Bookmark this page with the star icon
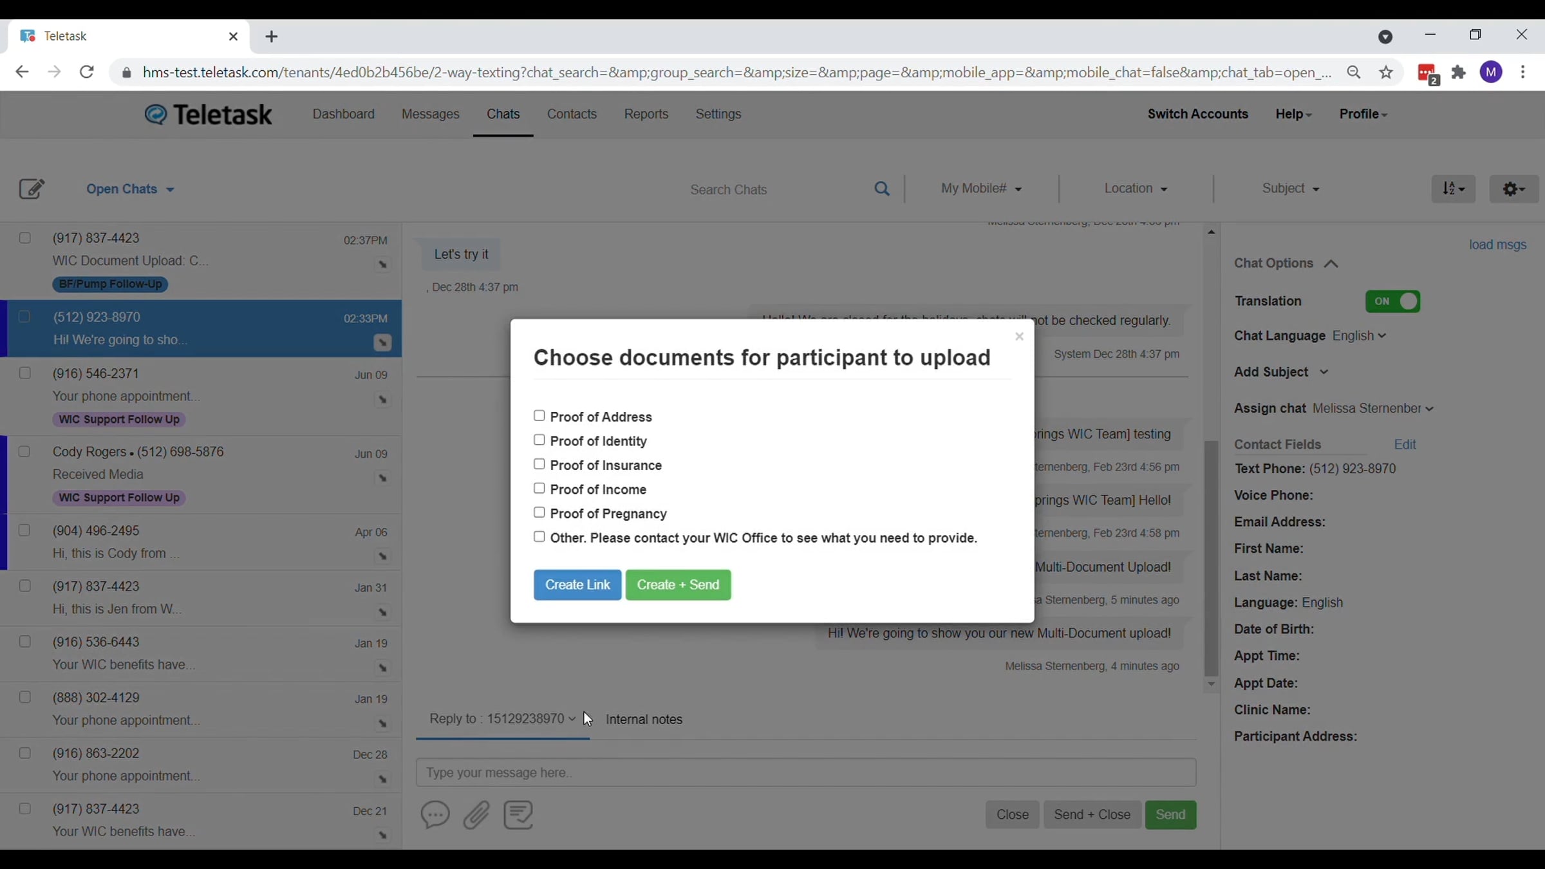 click(1386, 72)
